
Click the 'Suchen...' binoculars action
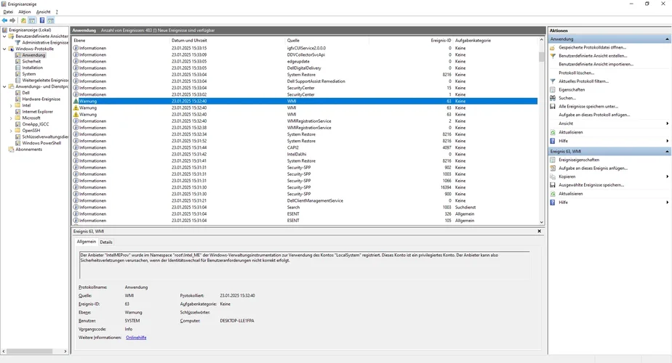coord(567,98)
